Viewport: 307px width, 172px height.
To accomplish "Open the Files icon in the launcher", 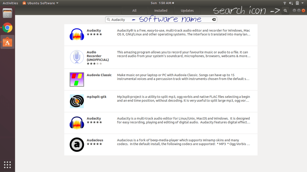I will point(7,13).
